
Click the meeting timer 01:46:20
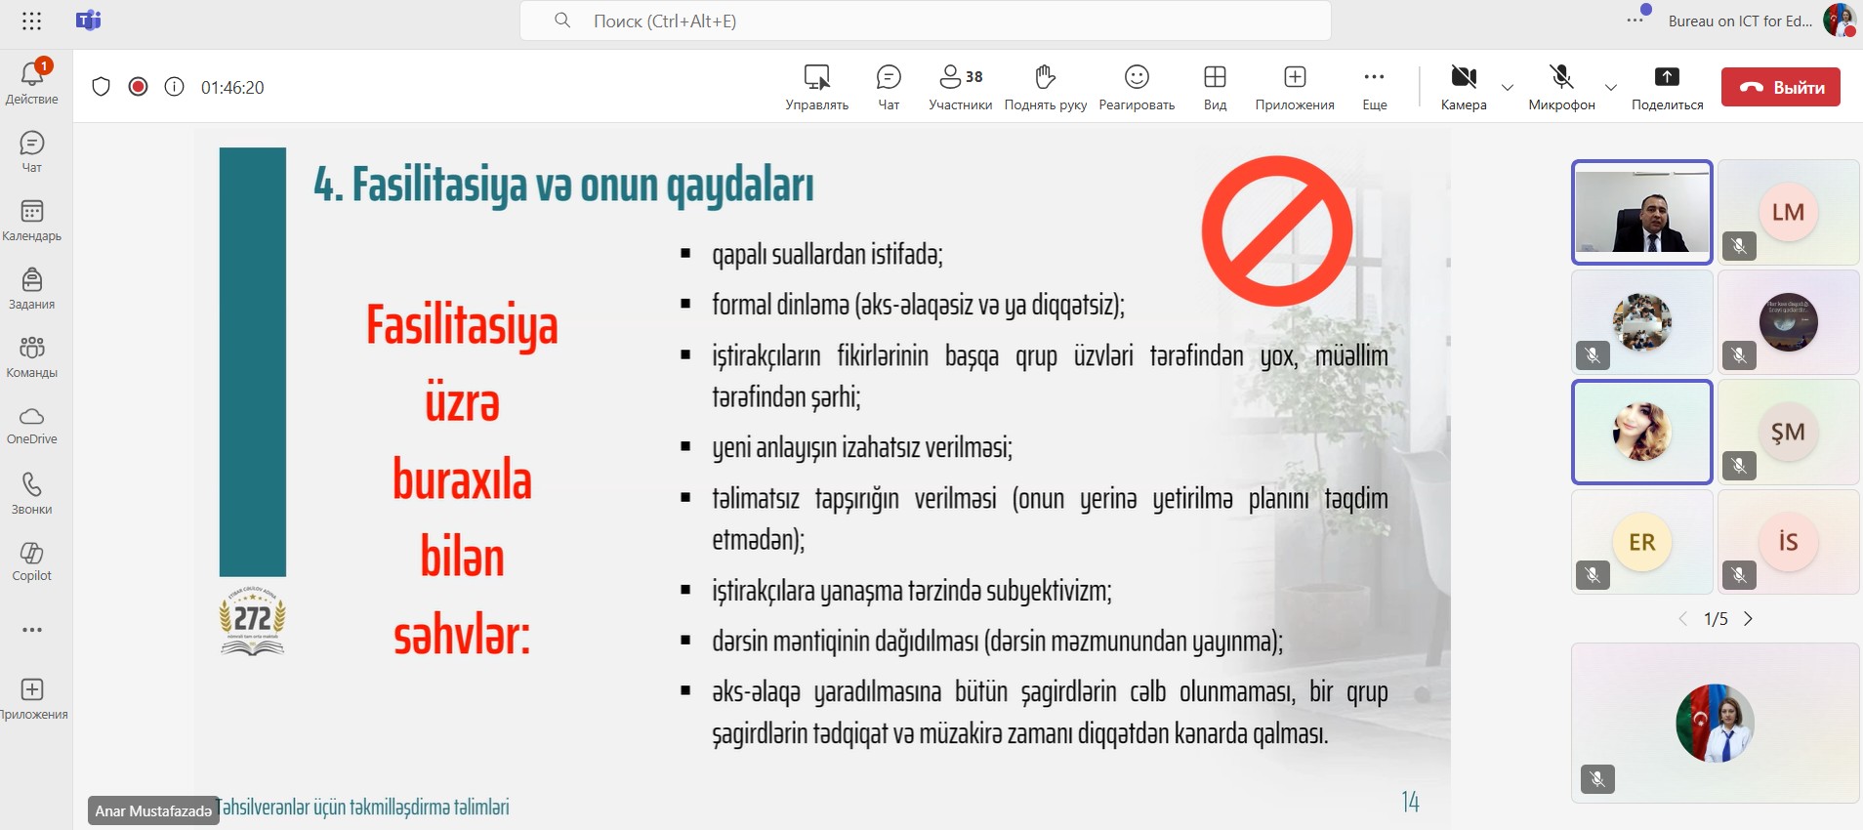(232, 87)
